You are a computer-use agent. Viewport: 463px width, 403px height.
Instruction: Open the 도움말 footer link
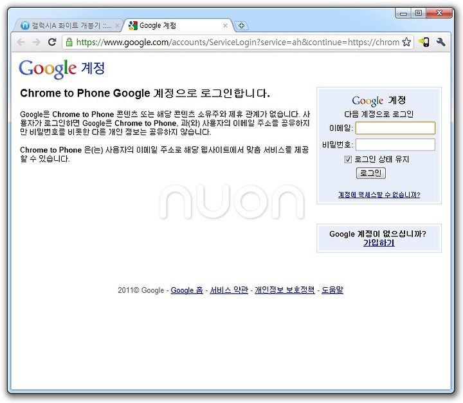point(332,290)
